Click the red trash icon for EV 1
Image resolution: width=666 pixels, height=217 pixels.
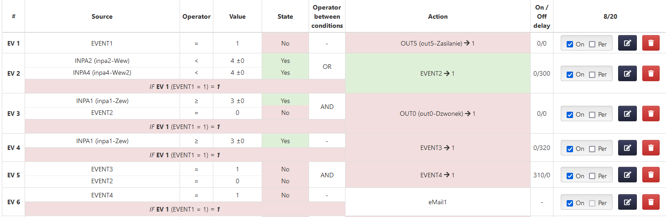(651, 43)
